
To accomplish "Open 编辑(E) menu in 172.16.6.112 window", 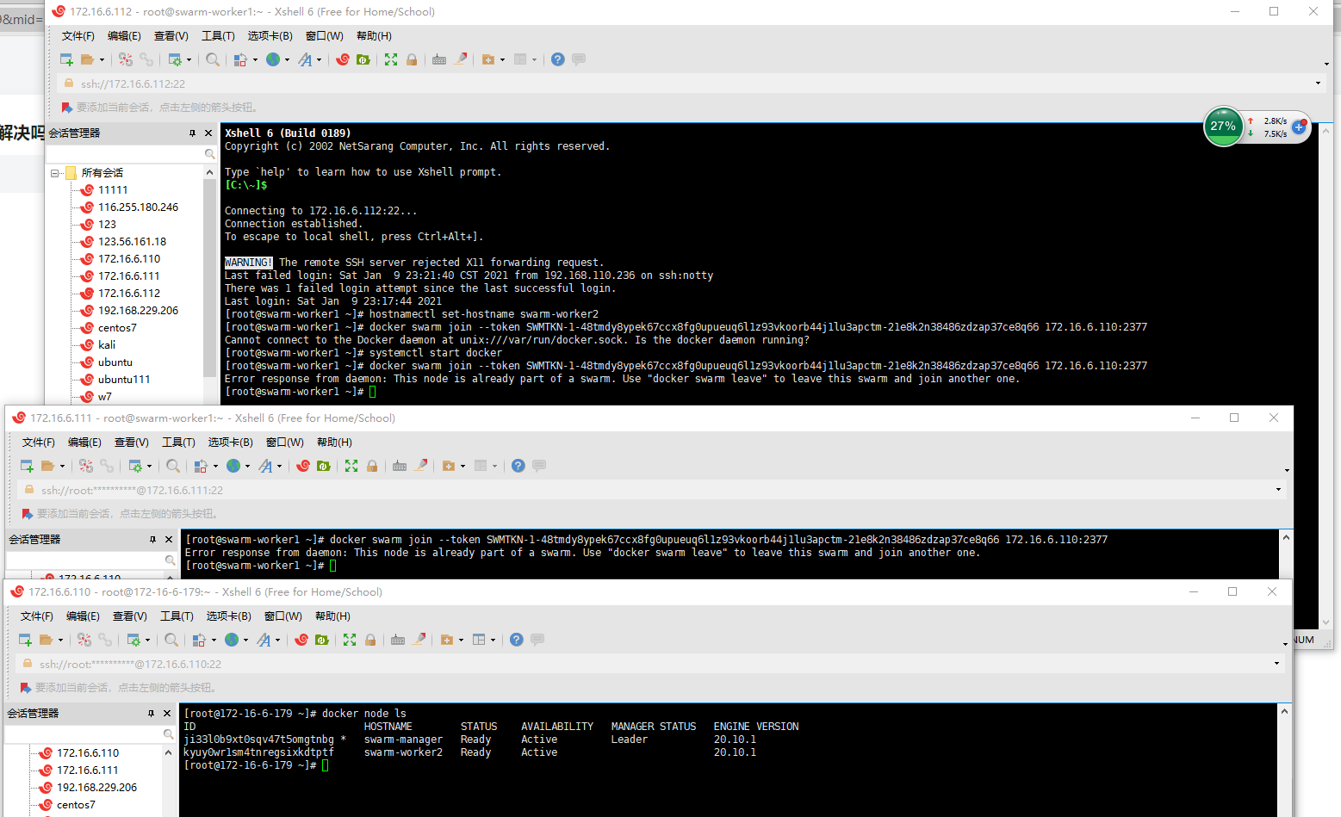I will (124, 36).
